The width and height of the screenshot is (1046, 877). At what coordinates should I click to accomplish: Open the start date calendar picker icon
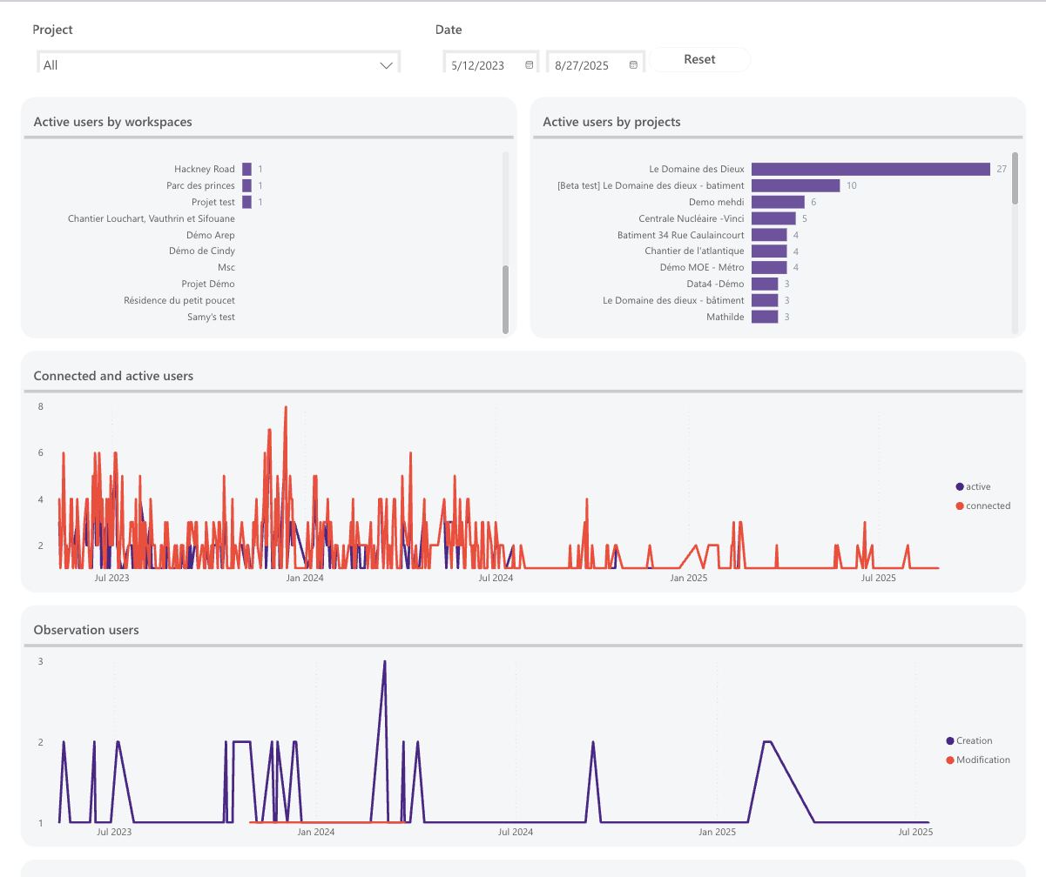tap(529, 65)
